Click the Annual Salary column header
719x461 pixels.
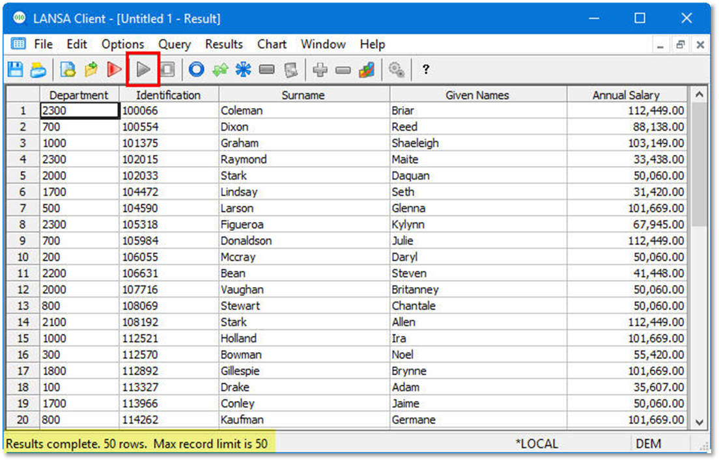(626, 95)
